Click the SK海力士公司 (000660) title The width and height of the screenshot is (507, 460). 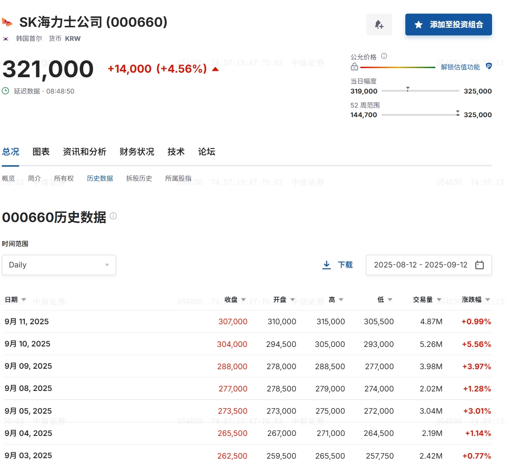(93, 22)
